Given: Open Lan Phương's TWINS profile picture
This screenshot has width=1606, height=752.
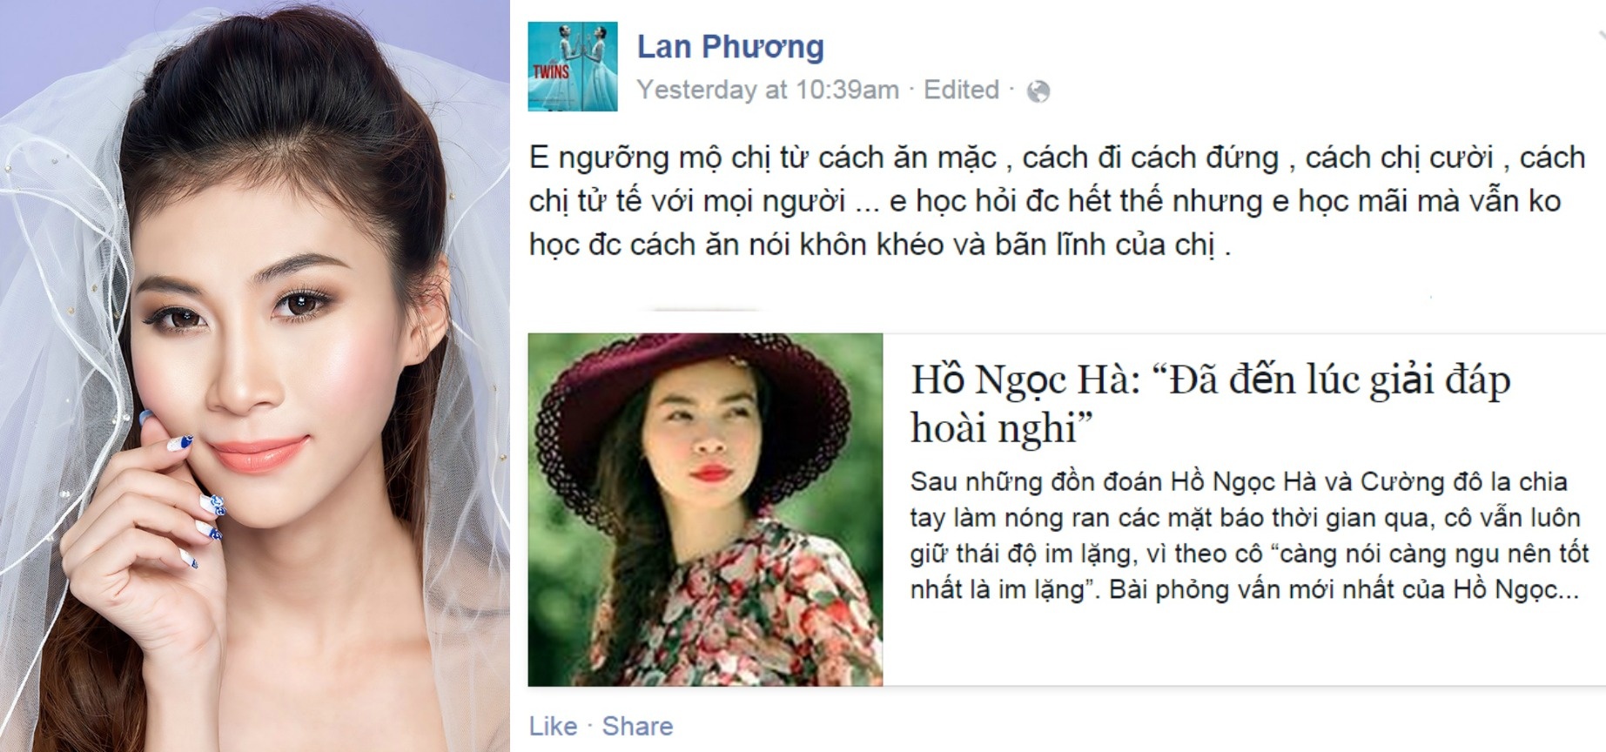Looking at the screenshot, I should pos(573,67).
